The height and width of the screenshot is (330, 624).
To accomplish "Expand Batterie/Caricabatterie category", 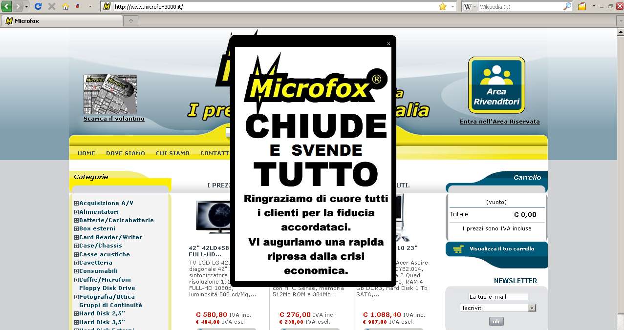I will [x=77, y=221].
